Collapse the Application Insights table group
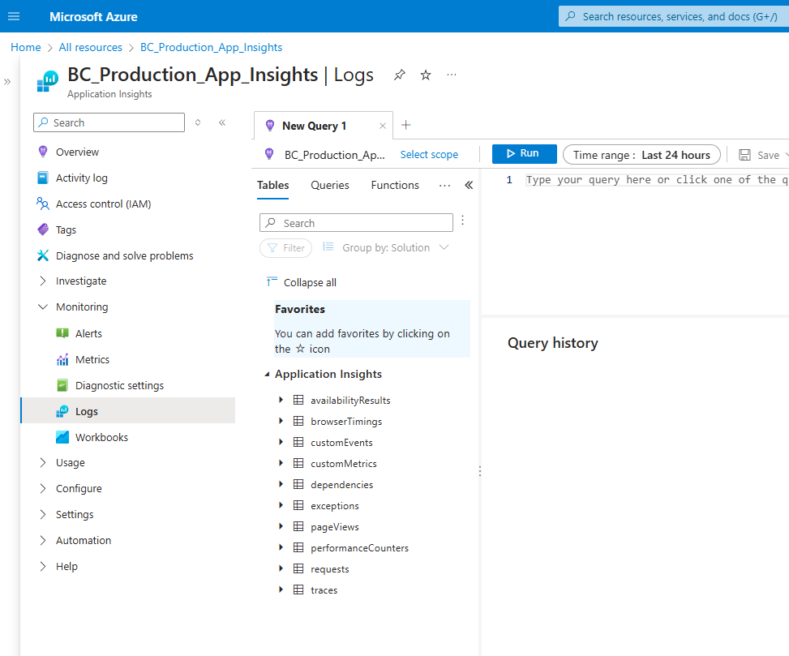The height and width of the screenshot is (656, 789). pyautogui.click(x=268, y=375)
